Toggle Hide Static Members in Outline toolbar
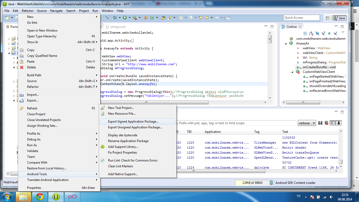359x202 pixels. [x=324, y=33]
